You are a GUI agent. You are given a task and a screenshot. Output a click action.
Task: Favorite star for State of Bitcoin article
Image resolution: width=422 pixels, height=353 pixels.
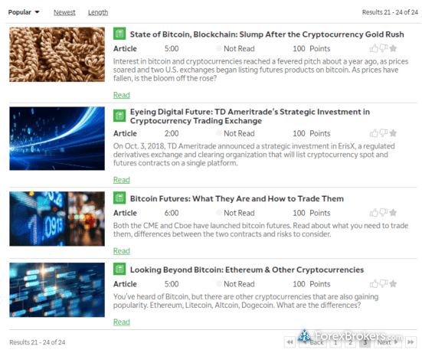[393, 48]
